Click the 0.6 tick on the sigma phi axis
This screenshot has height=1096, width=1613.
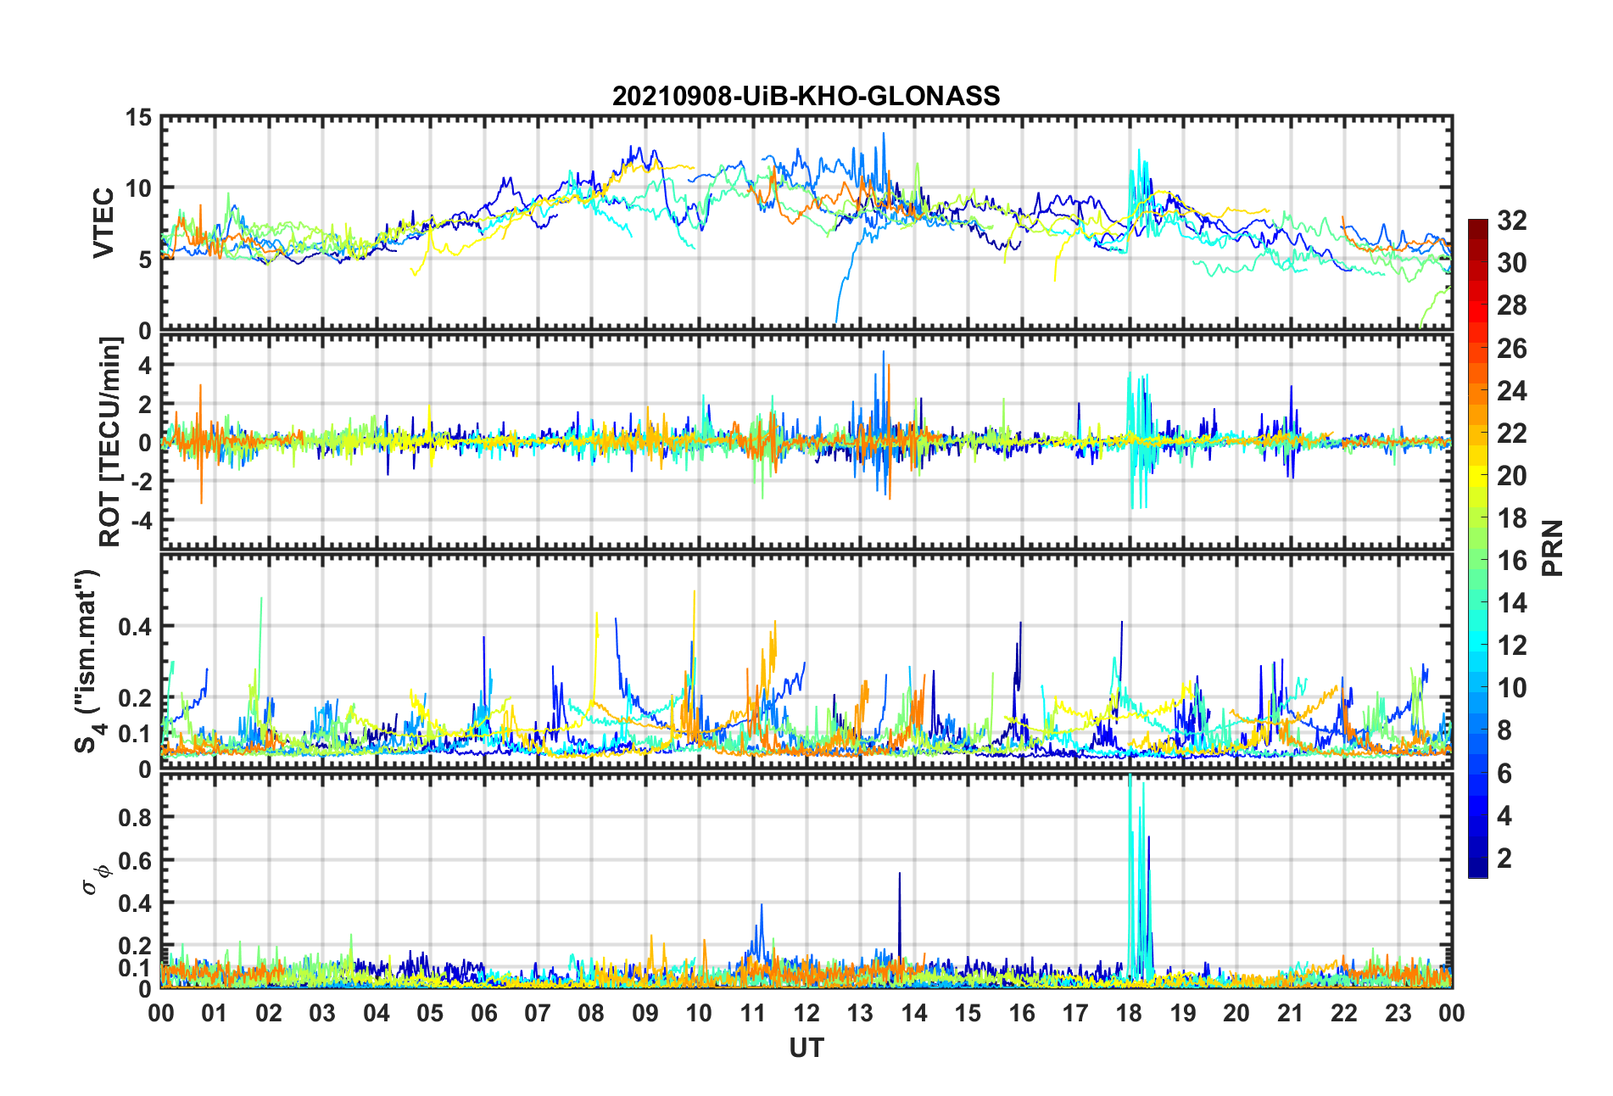pos(135,860)
